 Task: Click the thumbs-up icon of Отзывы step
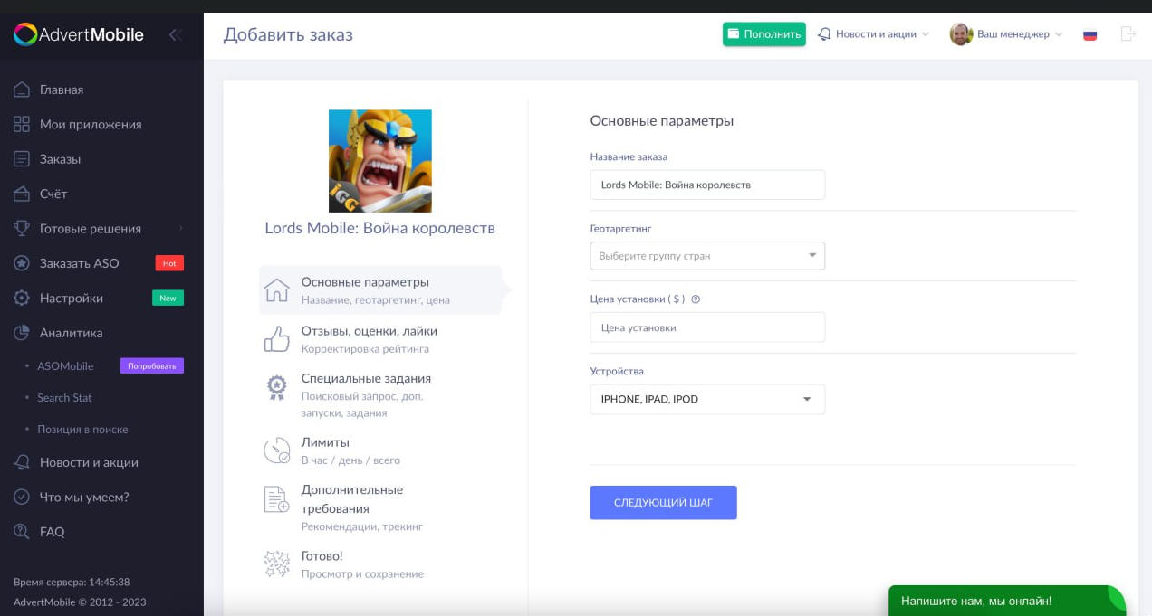(276, 339)
